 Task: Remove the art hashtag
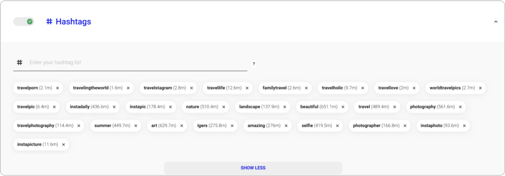click(x=181, y=126)
